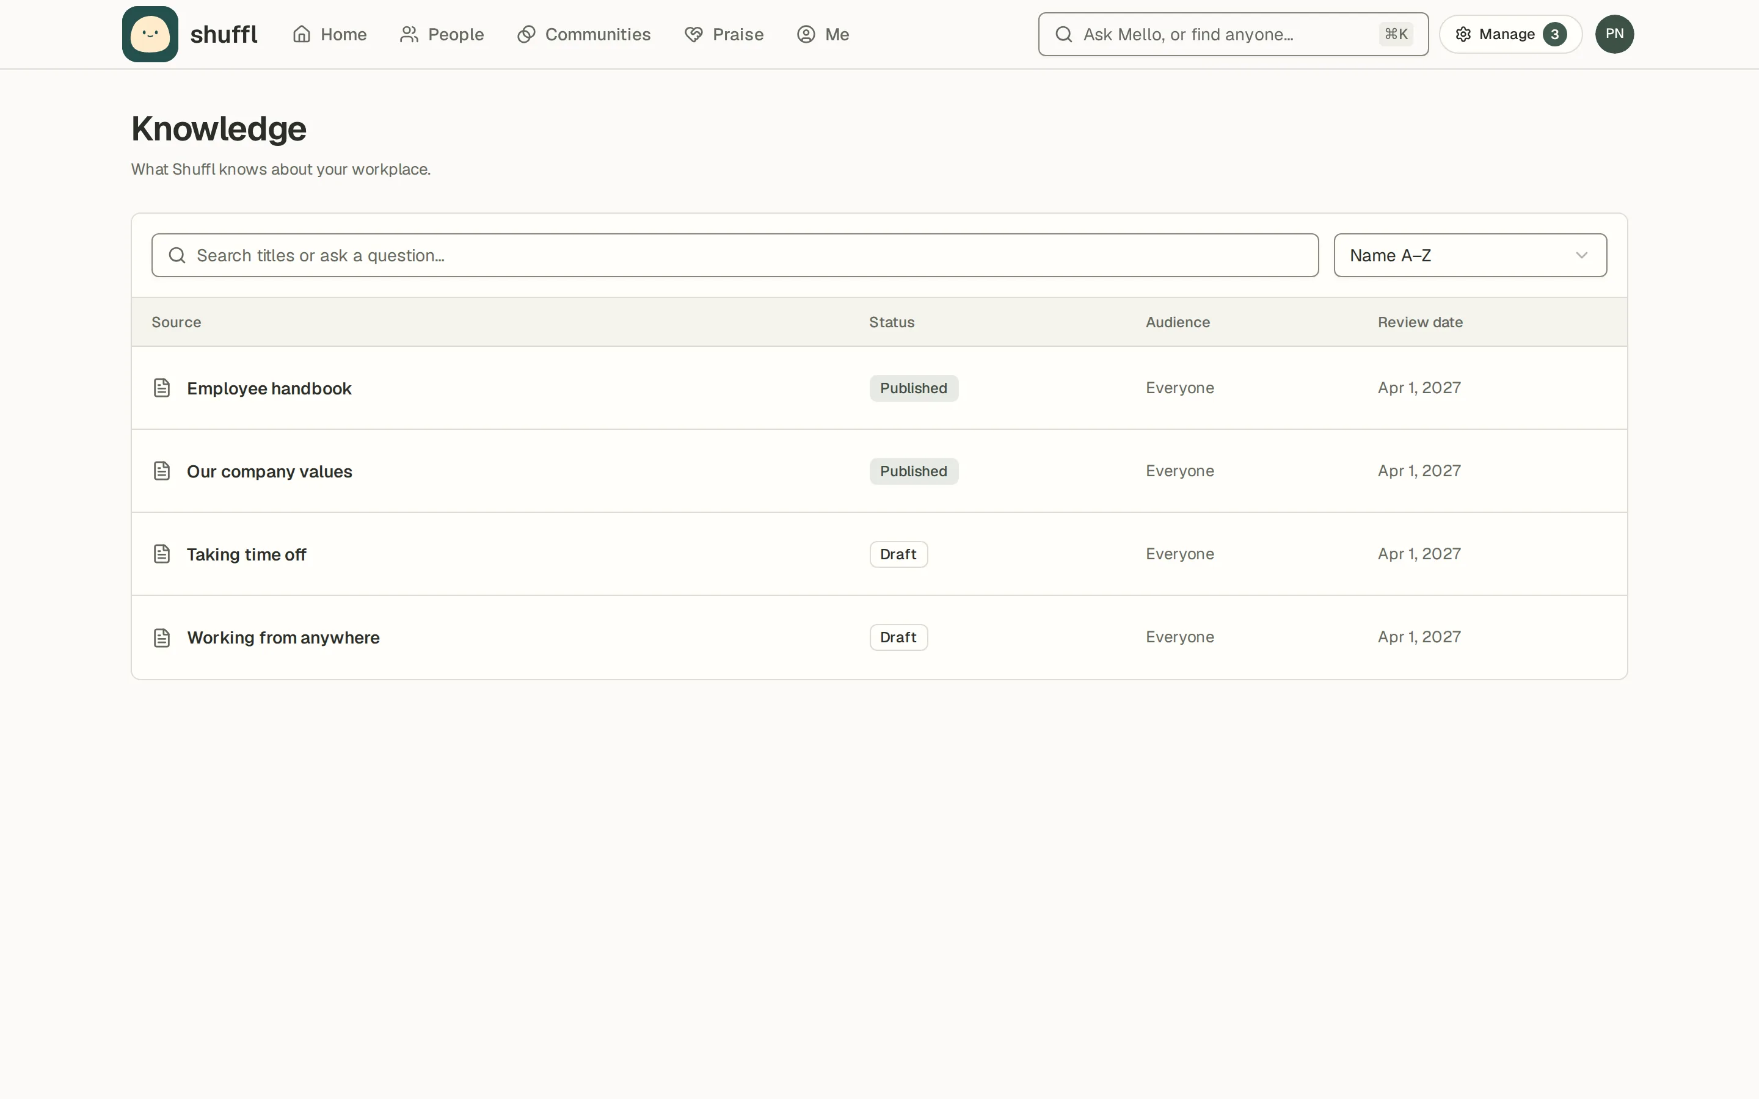
Task: Open the Taking time off source
Action: [x=246, y=554]
